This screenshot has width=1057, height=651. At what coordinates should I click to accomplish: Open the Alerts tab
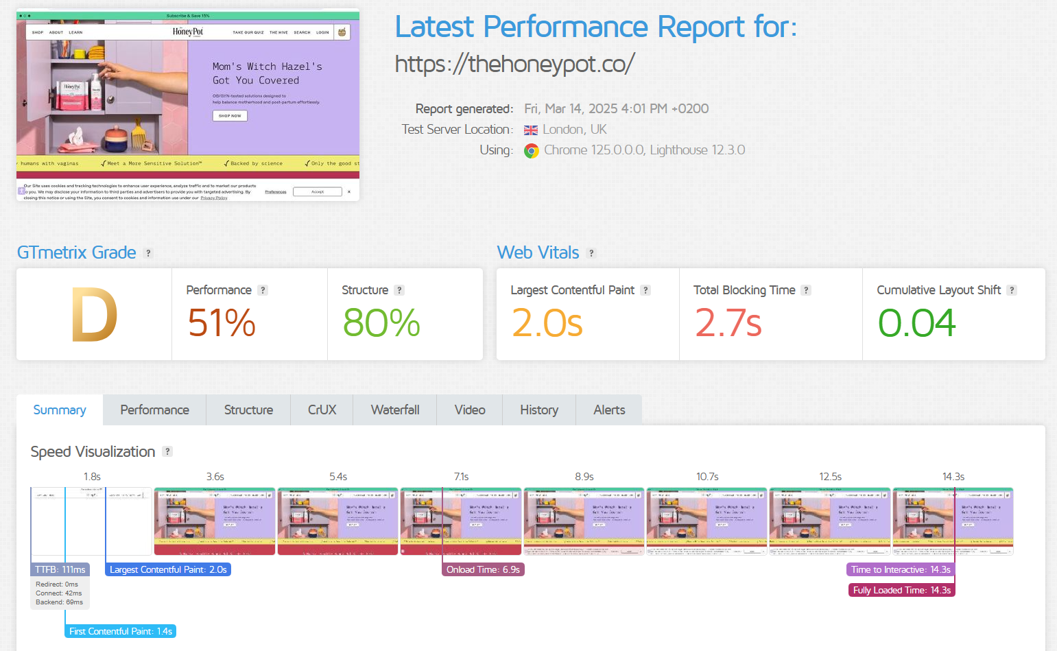609,410
